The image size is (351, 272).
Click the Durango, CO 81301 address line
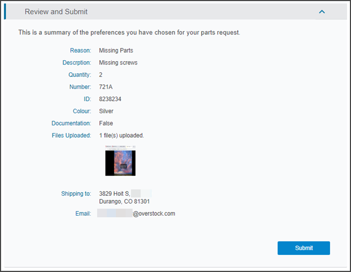click(124, 202)
